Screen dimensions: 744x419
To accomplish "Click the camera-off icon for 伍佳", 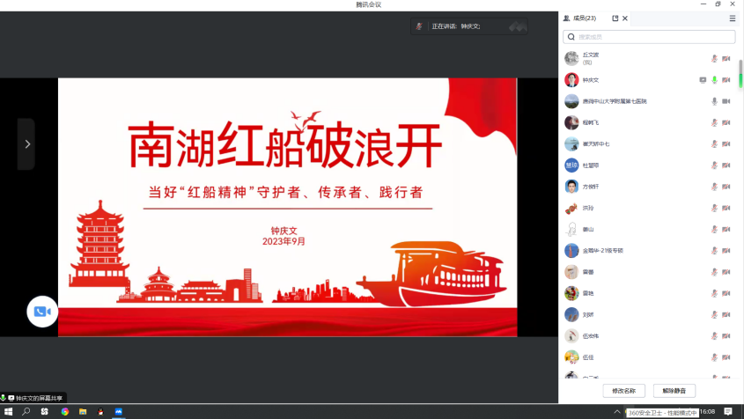I will pos(726,357).
